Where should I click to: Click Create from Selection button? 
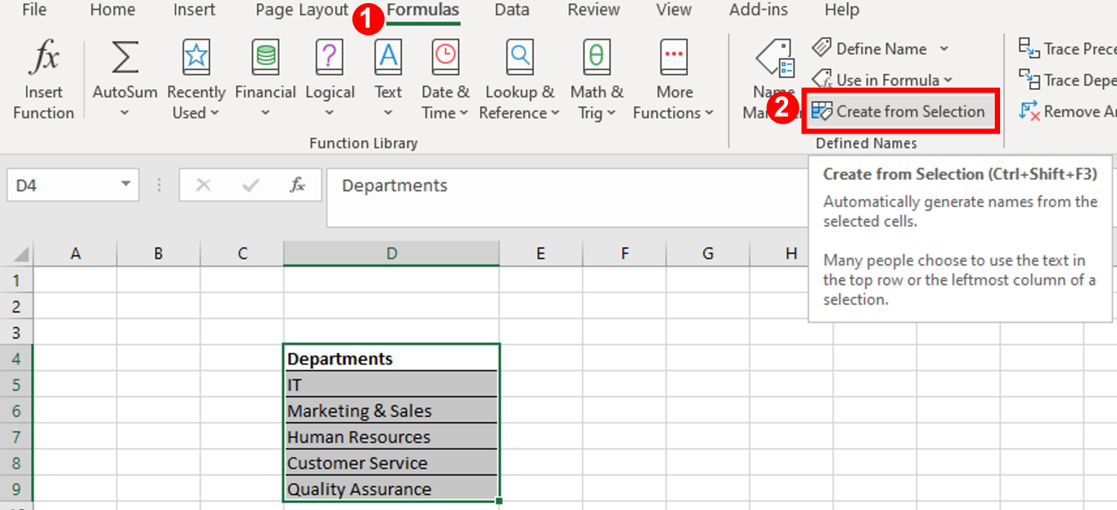point(899,112)
